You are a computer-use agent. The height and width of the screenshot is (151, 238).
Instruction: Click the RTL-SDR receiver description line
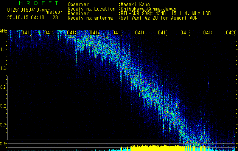[x=166, y=13]
